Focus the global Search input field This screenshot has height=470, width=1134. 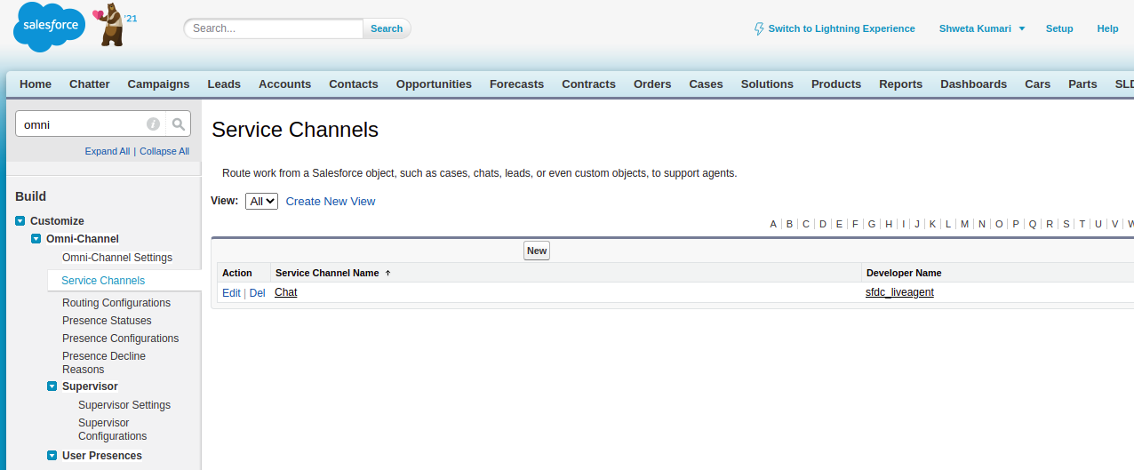click(x=274, y=28)
